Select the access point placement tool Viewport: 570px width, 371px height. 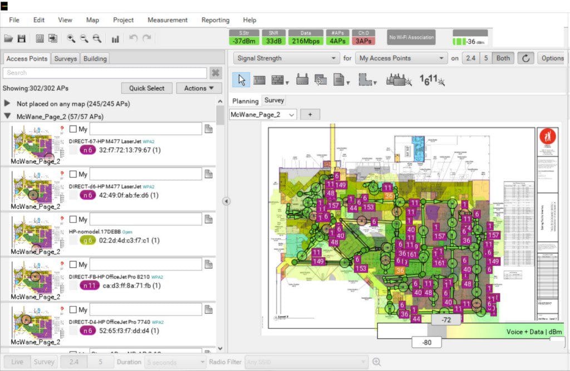(x=302, y=79)
